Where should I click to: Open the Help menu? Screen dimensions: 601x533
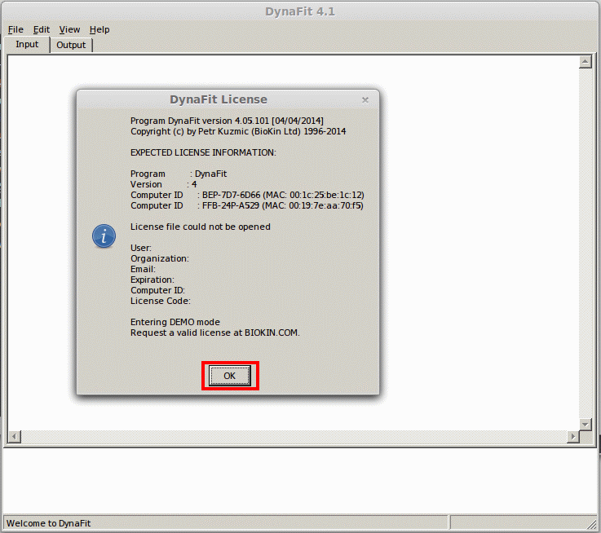click(x=99, y=29)
